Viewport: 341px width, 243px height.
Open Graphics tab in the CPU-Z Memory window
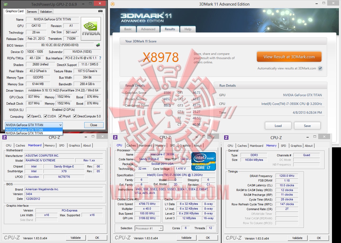[x=296, y=146]
